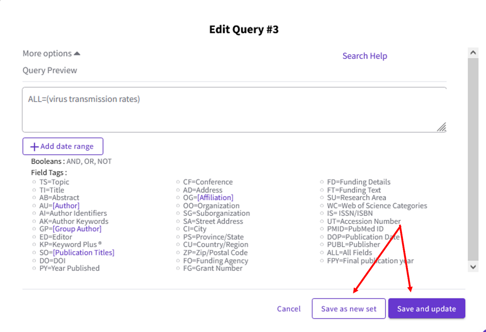
Task: Open the GP=[Group Author] link
Action: click(x=77, y=229)
